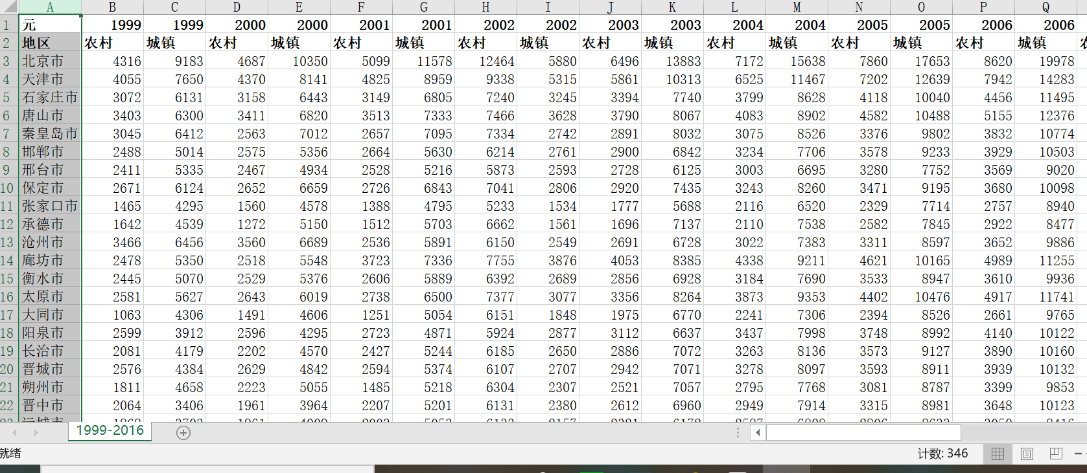Image resolution: width=1087 pixels, height=473 pixels.
Task: Select the cell containing 元
Action: pos(50,25)
